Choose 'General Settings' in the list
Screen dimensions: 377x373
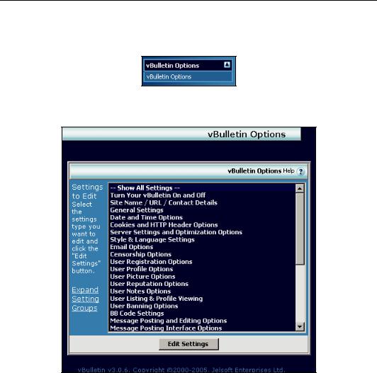point(202,210)
